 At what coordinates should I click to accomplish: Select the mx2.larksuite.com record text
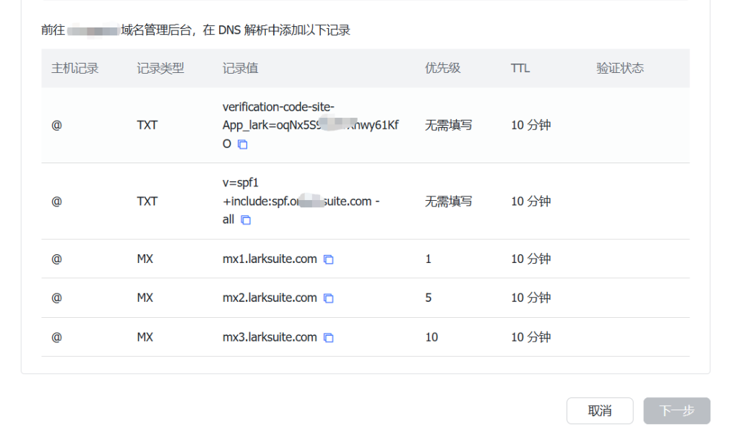270,298
